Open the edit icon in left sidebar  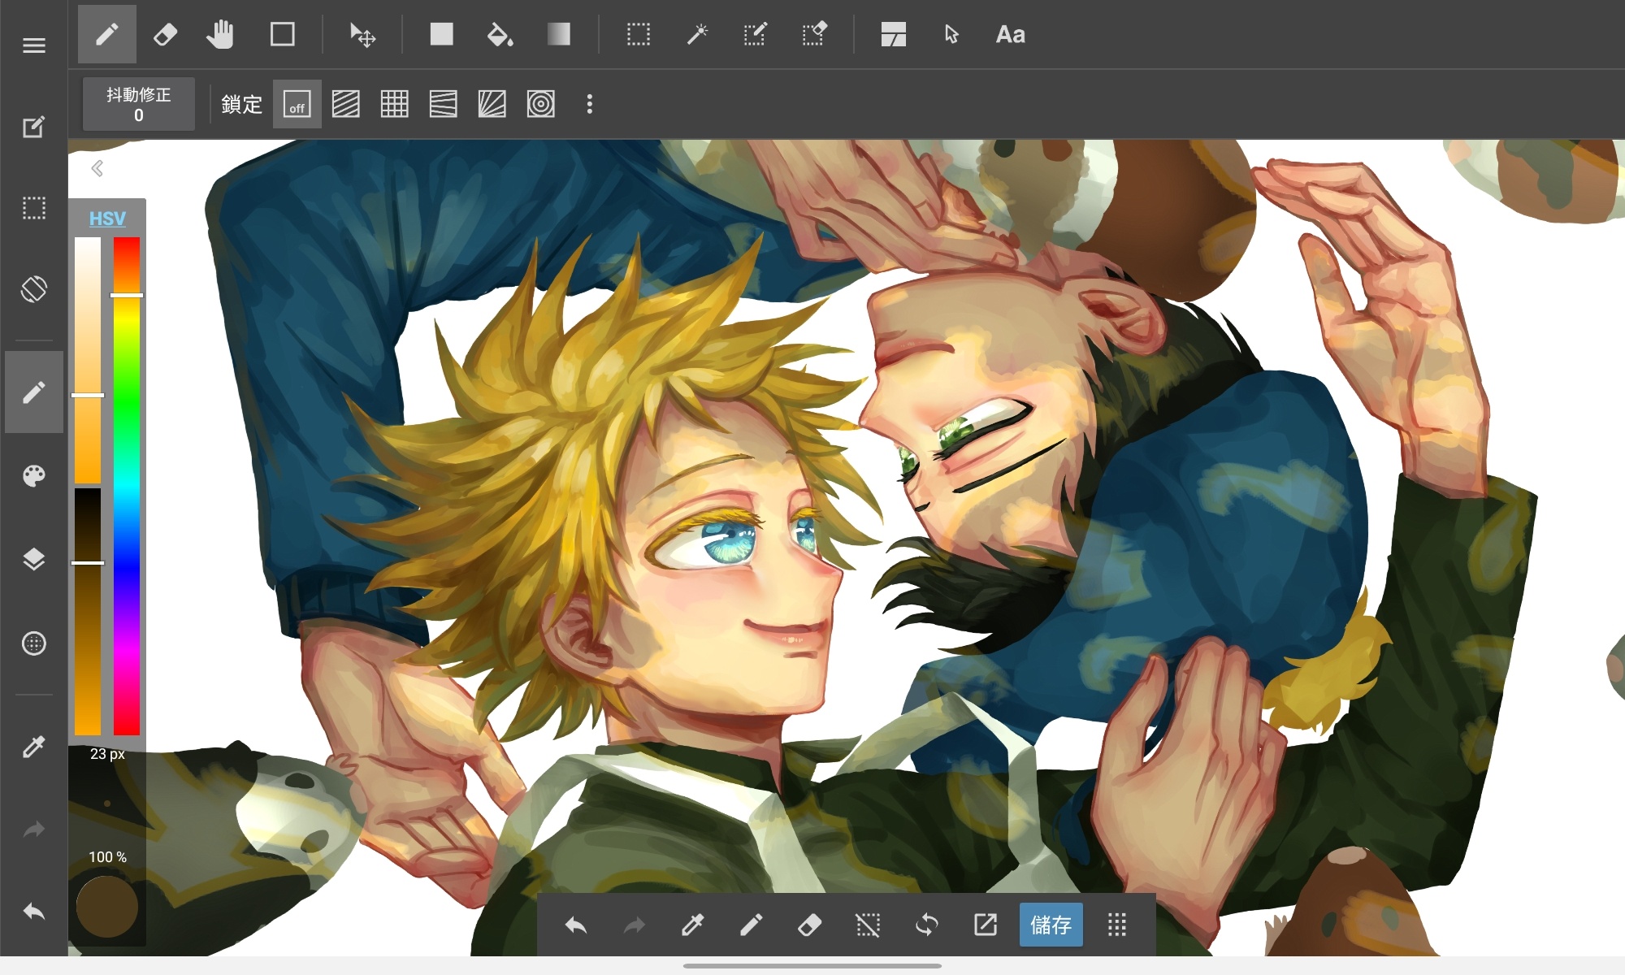tap(33, 127)
